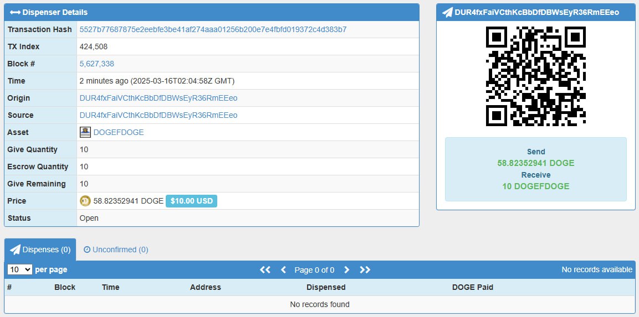Click the DOGE Paid column header

click(473, 287)
